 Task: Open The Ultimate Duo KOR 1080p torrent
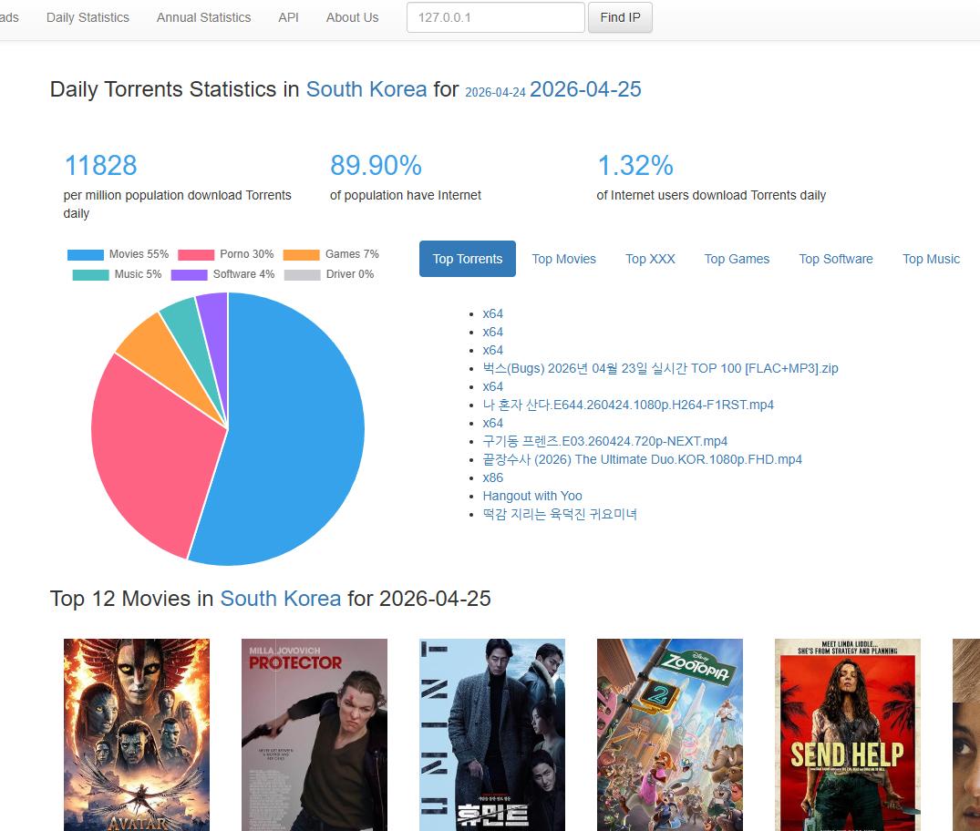click(642, 459)
